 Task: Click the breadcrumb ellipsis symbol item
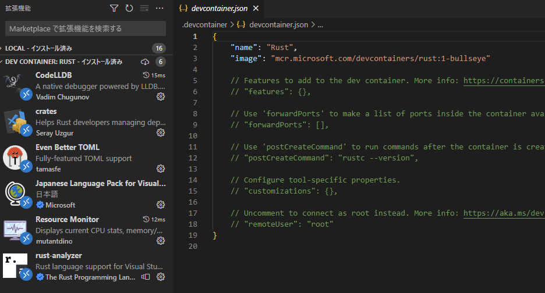click(x=320, y=25)
